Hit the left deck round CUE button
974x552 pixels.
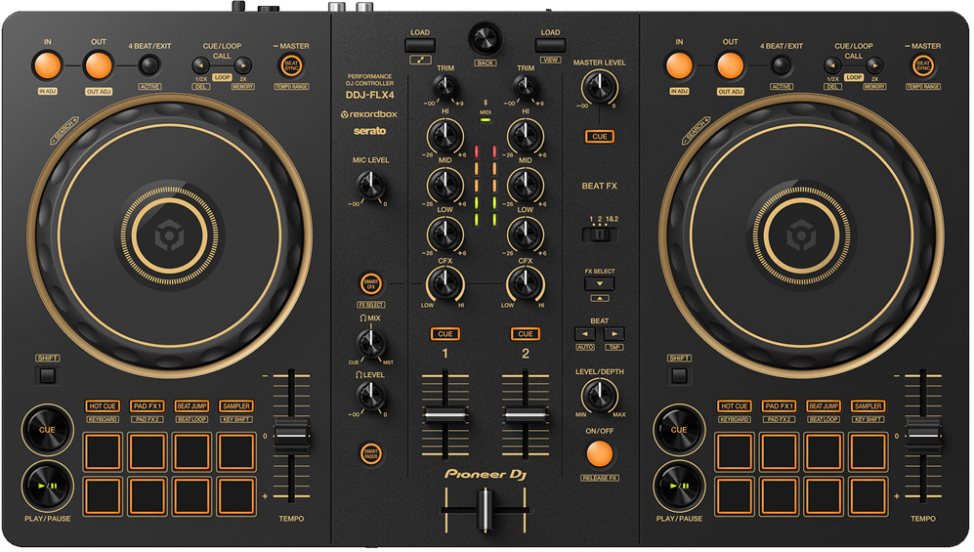click(47, 429)
